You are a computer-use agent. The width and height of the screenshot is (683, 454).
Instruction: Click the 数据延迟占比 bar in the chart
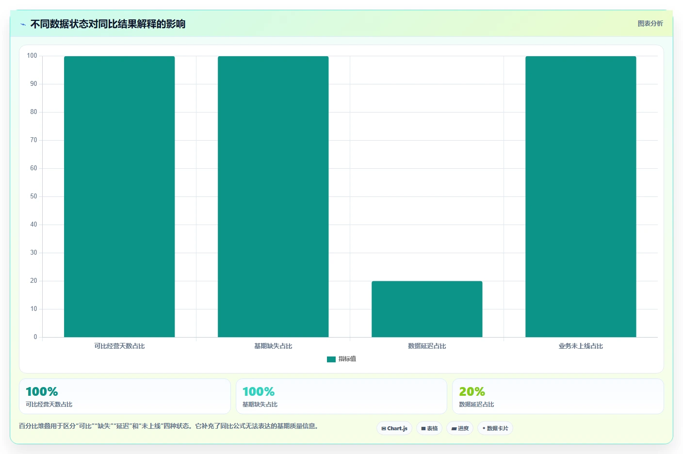(427, 309)
